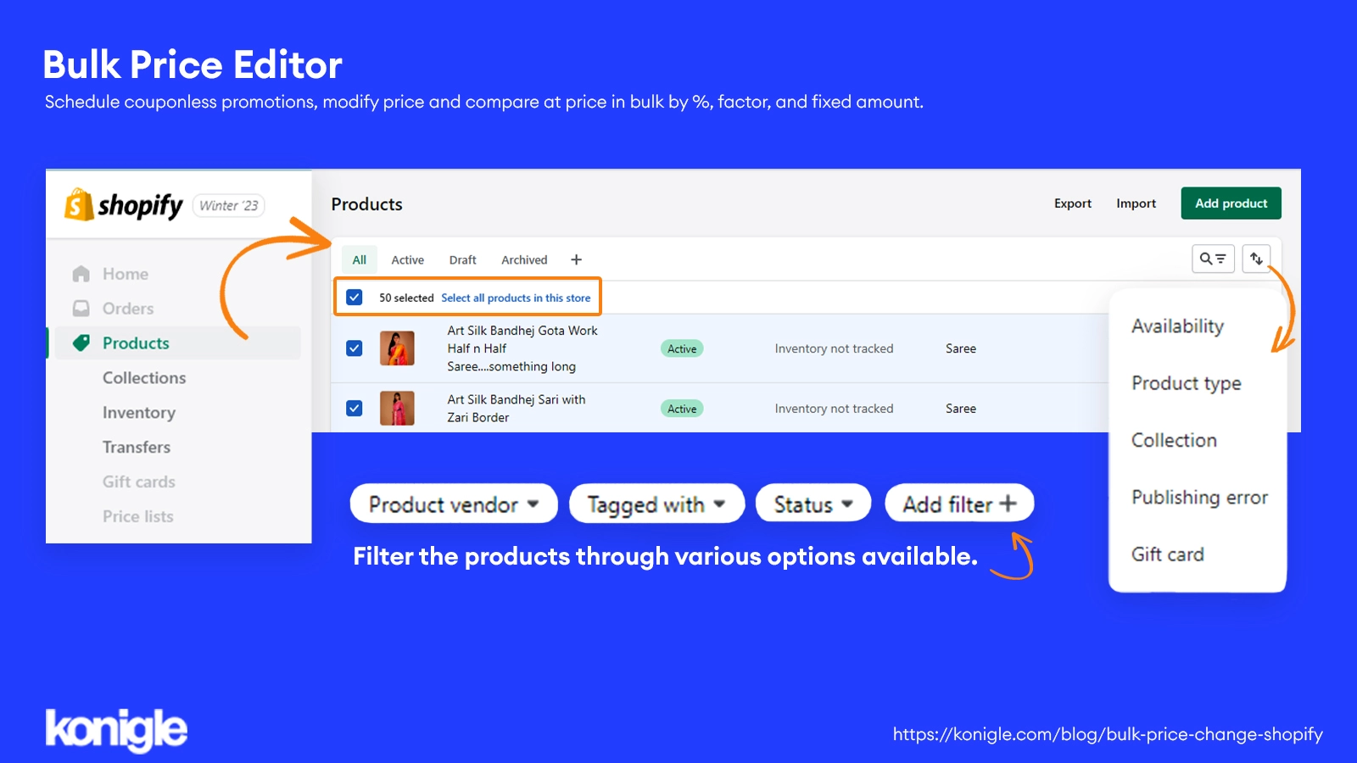Open Products in the sidebar

point(136,343)
